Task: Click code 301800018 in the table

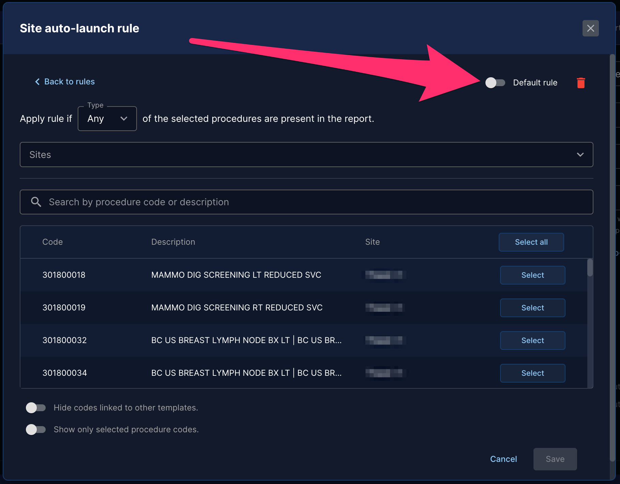Action: pyautogui.click(x=64, y=275)
